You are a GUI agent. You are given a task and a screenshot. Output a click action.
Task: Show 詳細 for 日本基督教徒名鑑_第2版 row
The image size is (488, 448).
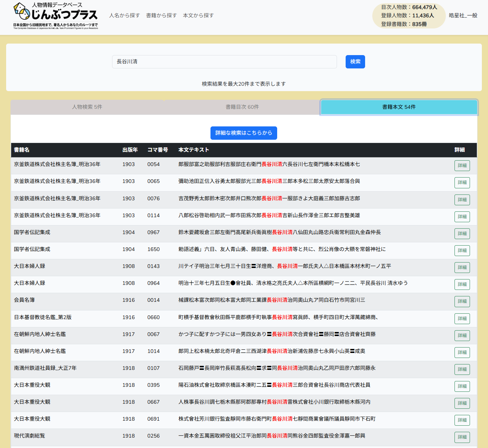[462, 319]
